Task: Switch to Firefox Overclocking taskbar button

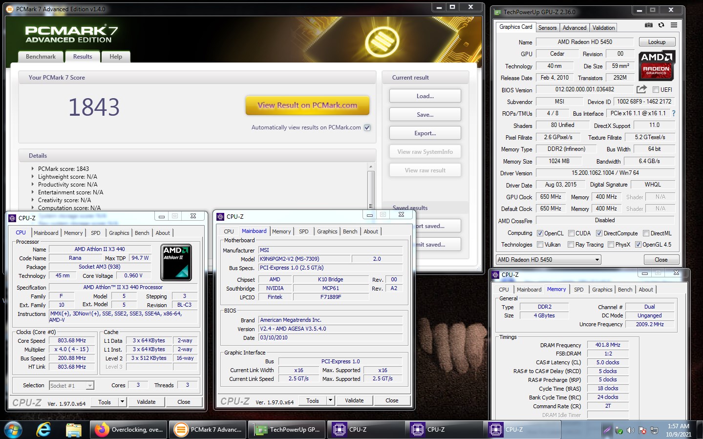Action: 129,430
